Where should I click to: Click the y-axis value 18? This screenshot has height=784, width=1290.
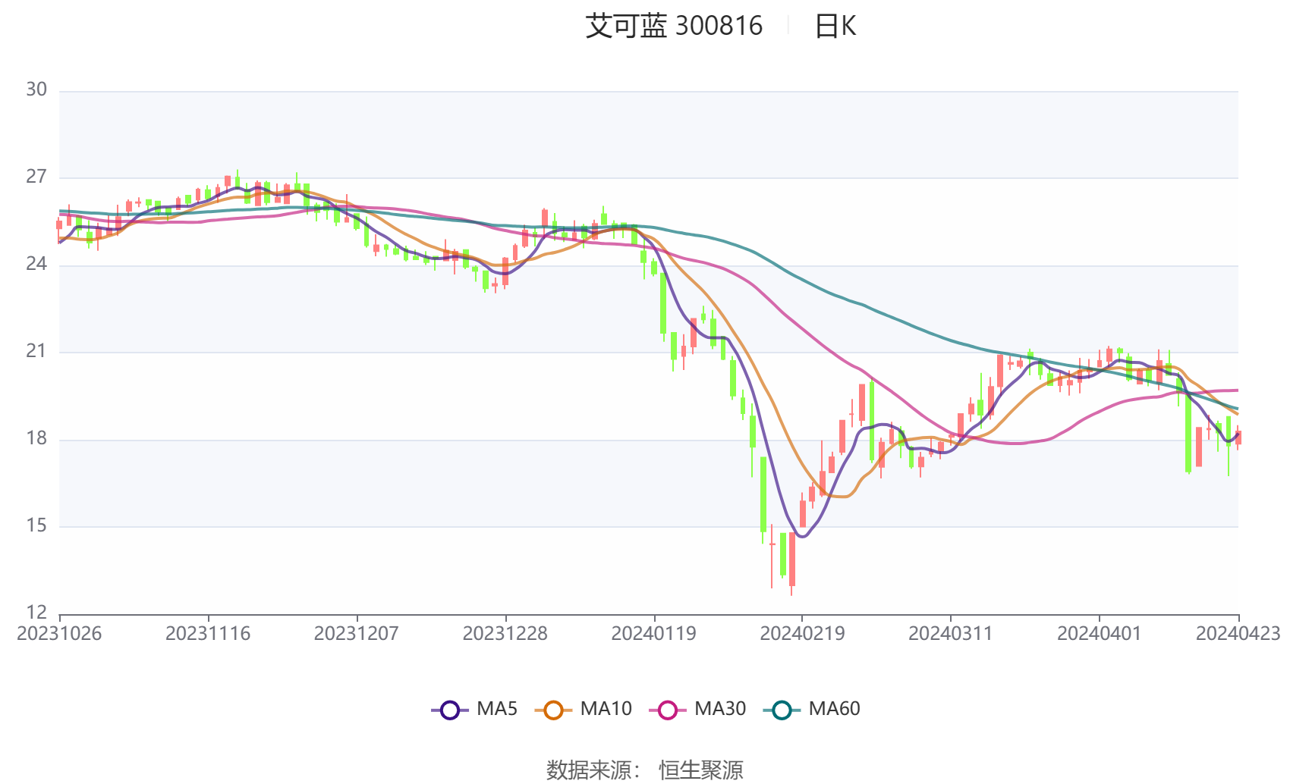[x=36, y=439]
